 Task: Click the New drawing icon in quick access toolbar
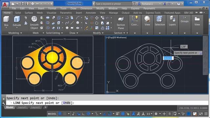pos(13,4)
